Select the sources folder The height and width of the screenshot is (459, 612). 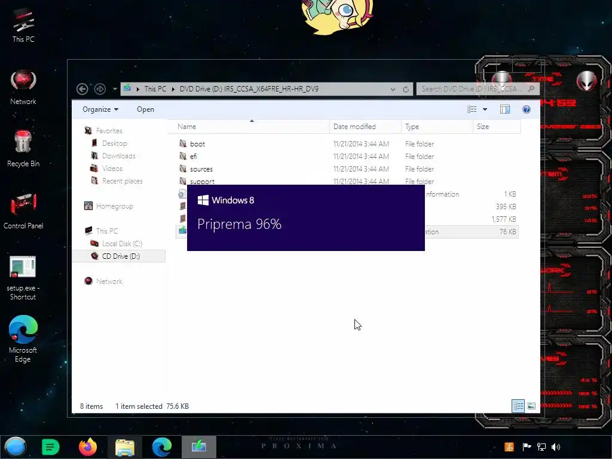[201, 169]
